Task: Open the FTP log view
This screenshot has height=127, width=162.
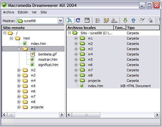Action: tap(87, 20)
